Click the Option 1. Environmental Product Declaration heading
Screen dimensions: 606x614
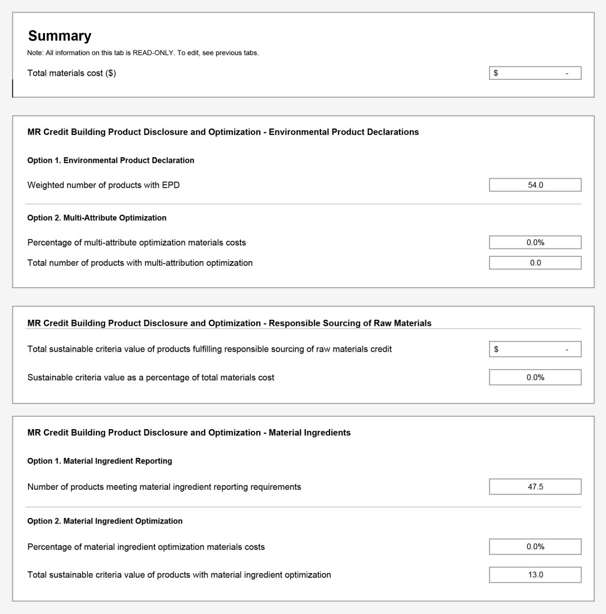[111, 160]
